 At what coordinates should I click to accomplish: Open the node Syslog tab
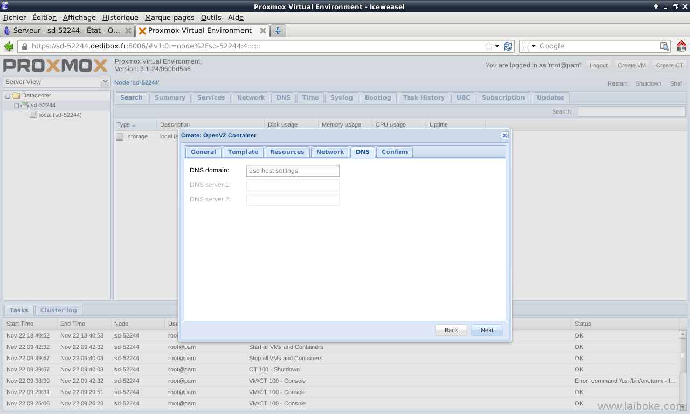341,97
